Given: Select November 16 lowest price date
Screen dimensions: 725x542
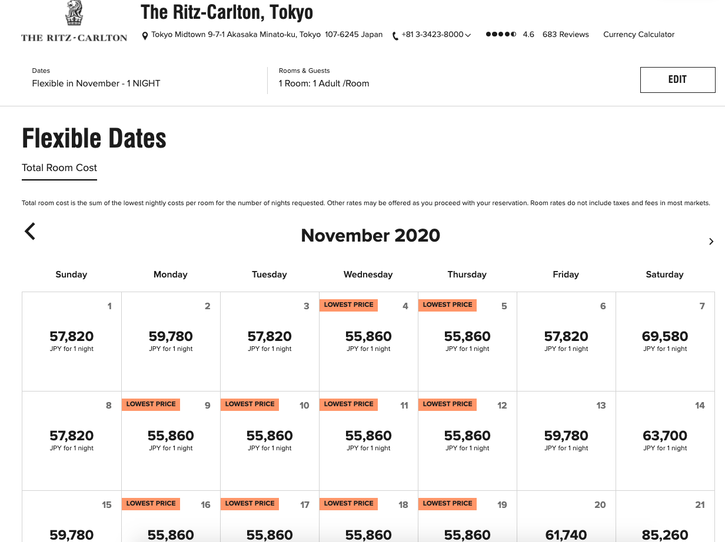Looking at the screenshot, I should pyautogui.click(x=171, y=517).
